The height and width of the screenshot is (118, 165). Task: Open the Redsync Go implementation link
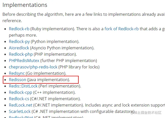[17, 73]
